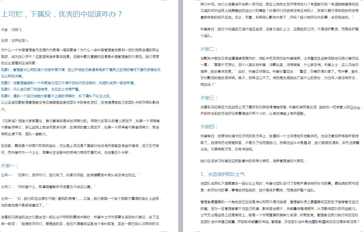The height and width of the screenshot is (232, 363).
Task: Click the heading 片断二：
Action: 210,49
